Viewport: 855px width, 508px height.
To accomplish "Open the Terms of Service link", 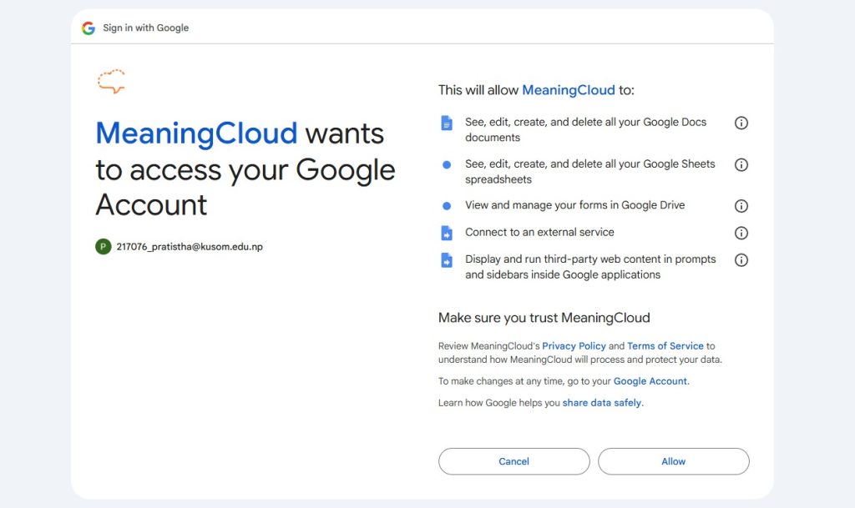I will [x=665, y=345].
